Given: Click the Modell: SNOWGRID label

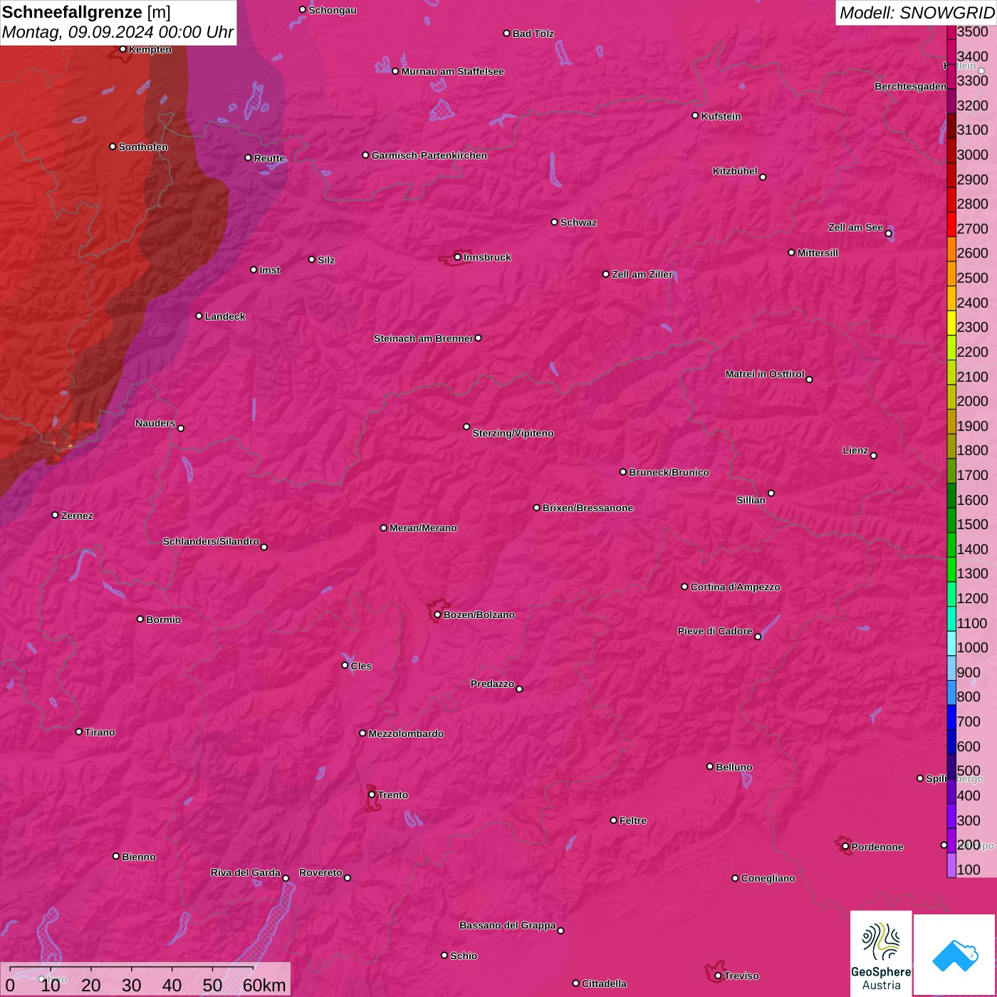Looking at the screenshot, I should coord(917,12).
